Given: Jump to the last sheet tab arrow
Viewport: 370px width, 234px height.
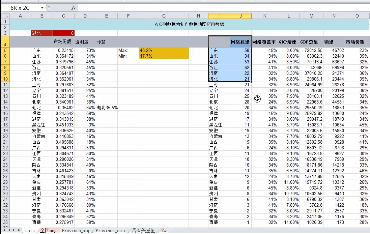Looking at the screenshot, I should [19, 230].
